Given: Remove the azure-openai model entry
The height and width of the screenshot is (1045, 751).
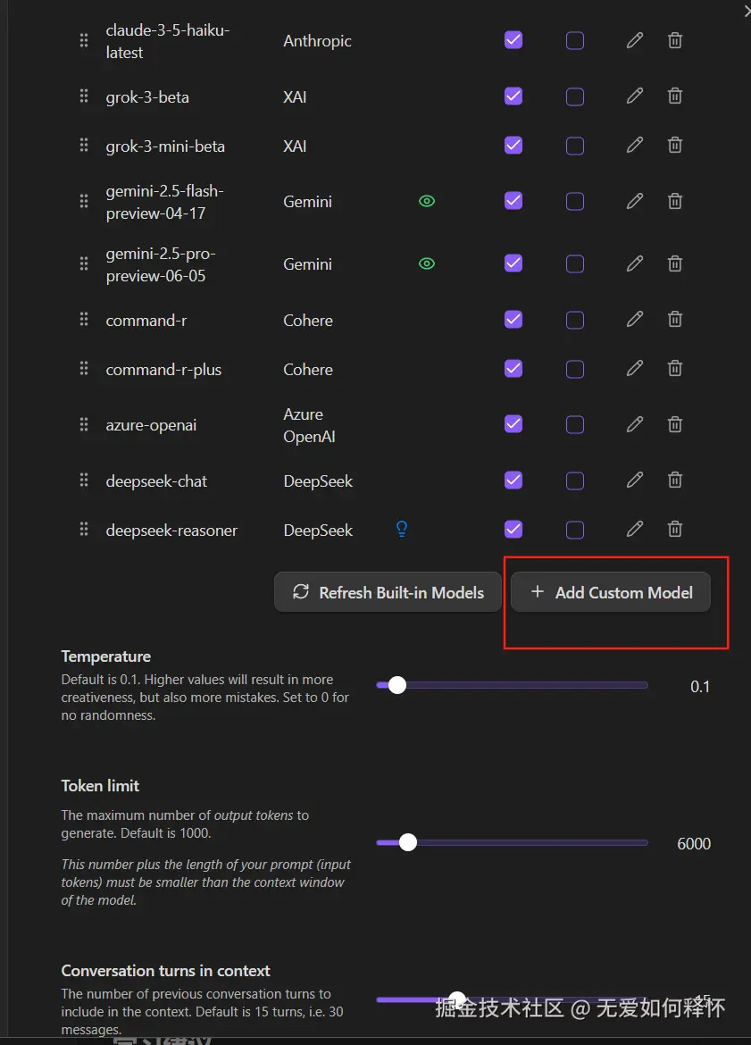Looking at the screenshot, I should (x=676, y=424).
